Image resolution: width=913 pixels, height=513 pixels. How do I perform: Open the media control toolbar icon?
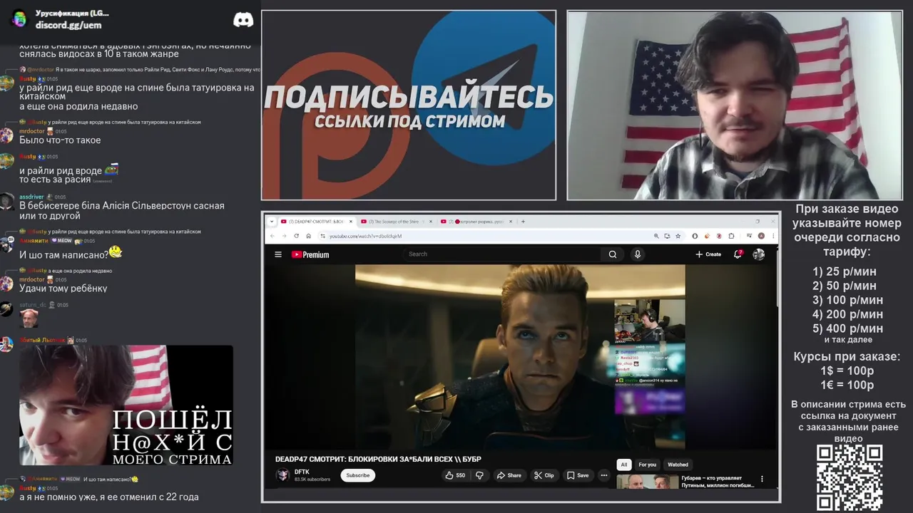tap(749, 236)
